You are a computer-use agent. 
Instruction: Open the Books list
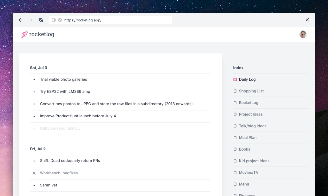tap(245, 149)
